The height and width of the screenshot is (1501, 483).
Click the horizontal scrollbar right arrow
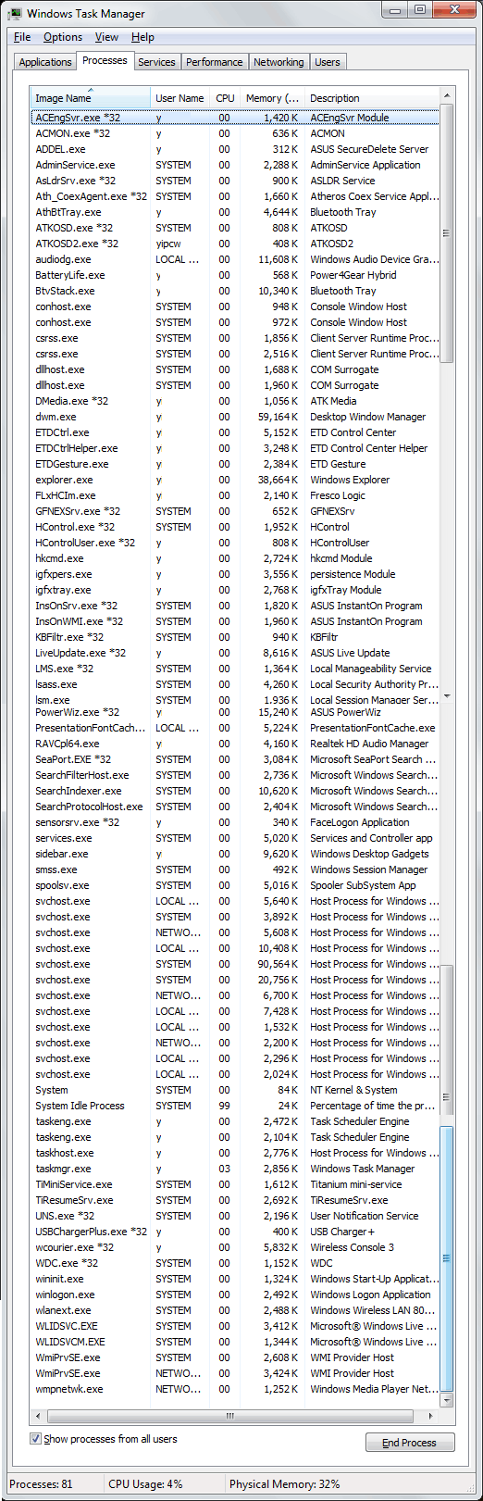(431, 1416)
